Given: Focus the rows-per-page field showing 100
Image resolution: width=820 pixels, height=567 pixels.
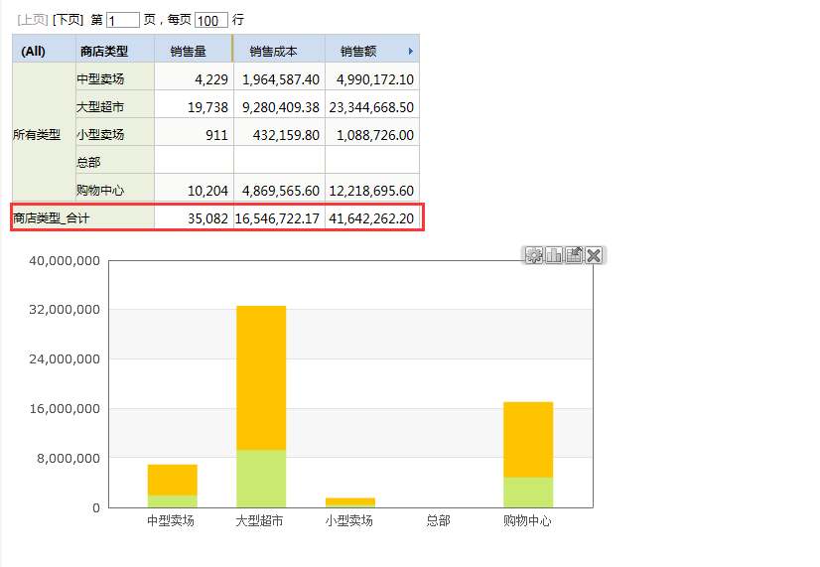Looking at the screenshot, I should tap(211, 20).
